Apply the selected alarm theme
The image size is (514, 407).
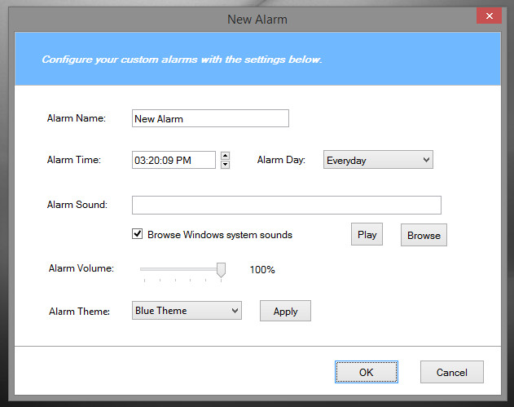pos(285,311)
